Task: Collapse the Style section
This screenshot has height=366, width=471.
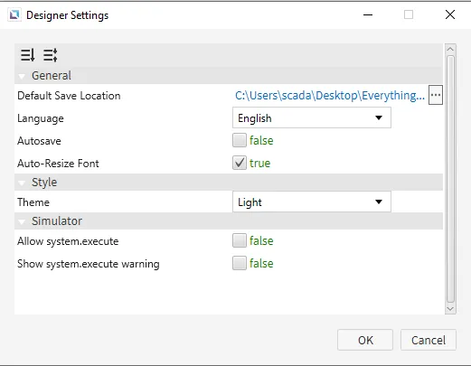Action: click(22, 183)
